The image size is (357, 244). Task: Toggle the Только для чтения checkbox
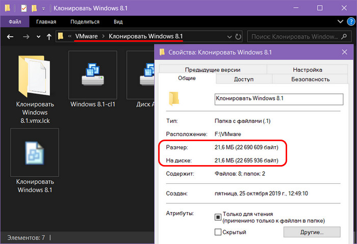tap(218, 217)
